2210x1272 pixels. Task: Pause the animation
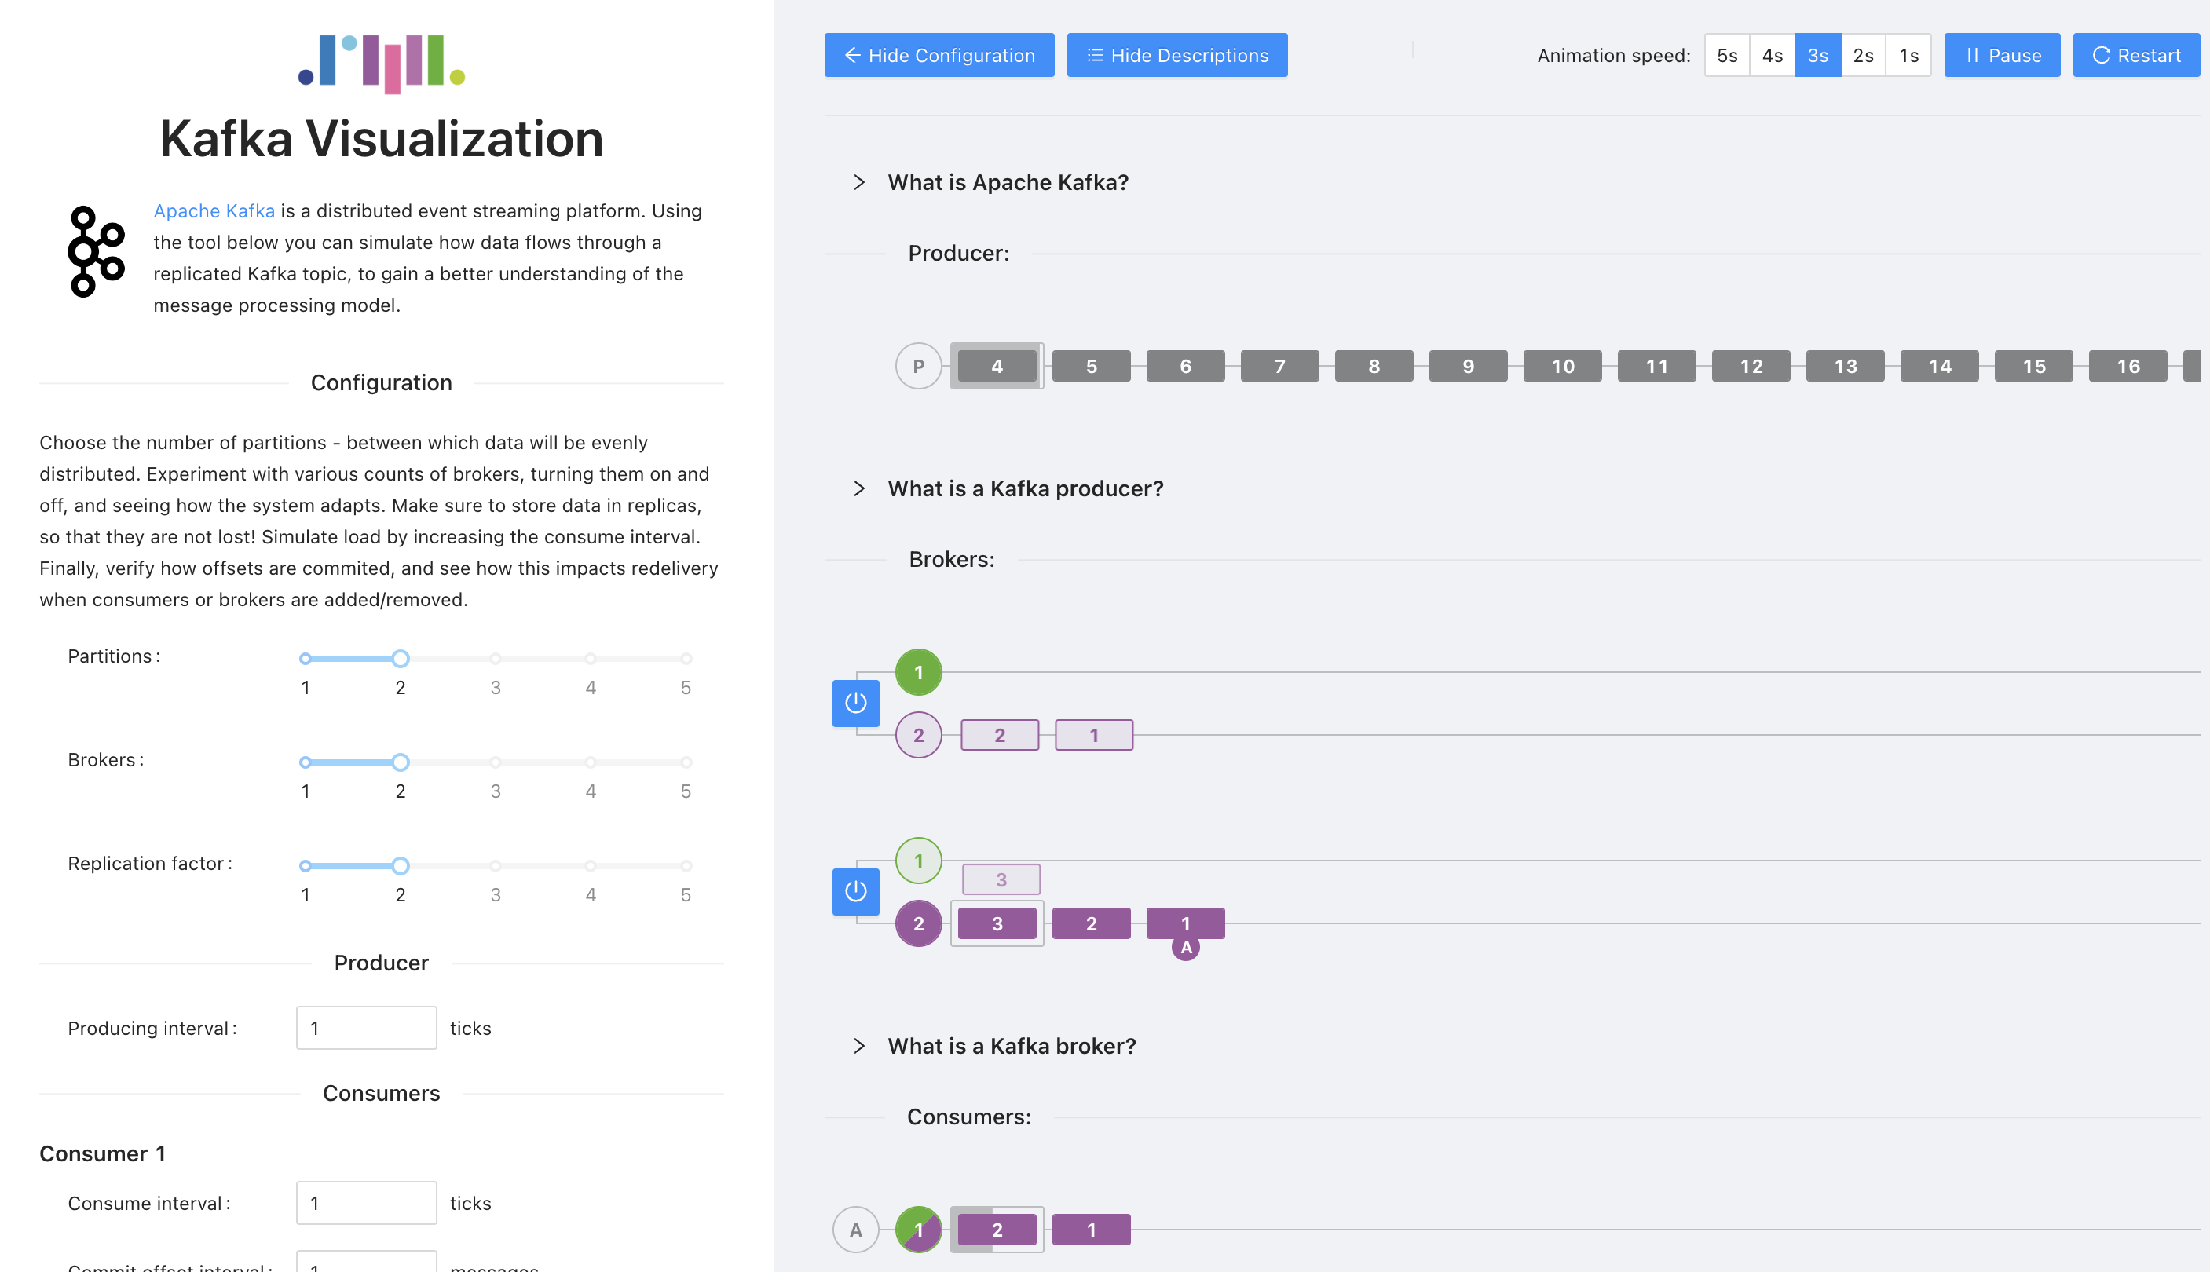pos(2002,55)
